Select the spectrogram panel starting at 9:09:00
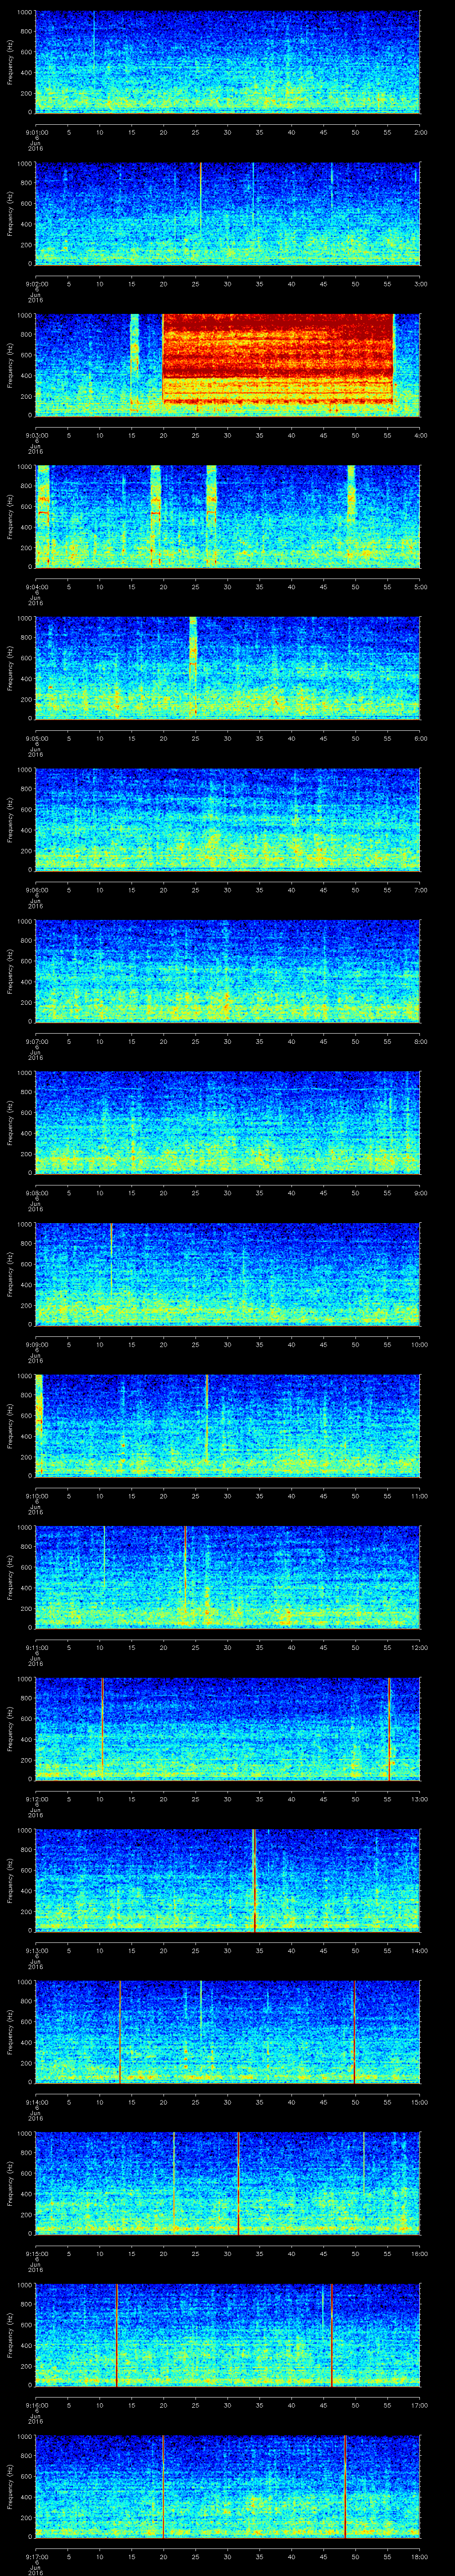The height and width of the screenshot is (2576, 455). pos(228,1275)
